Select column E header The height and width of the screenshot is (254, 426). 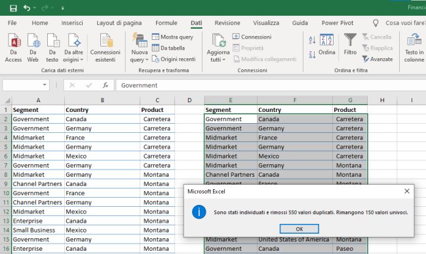231,100
